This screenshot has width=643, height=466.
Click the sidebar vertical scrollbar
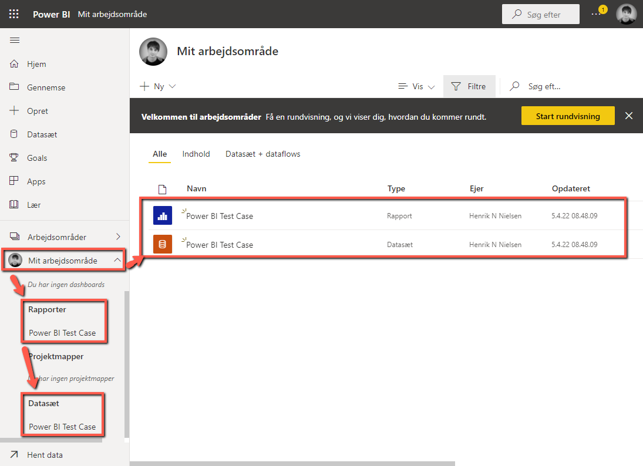tap(127, 364)
